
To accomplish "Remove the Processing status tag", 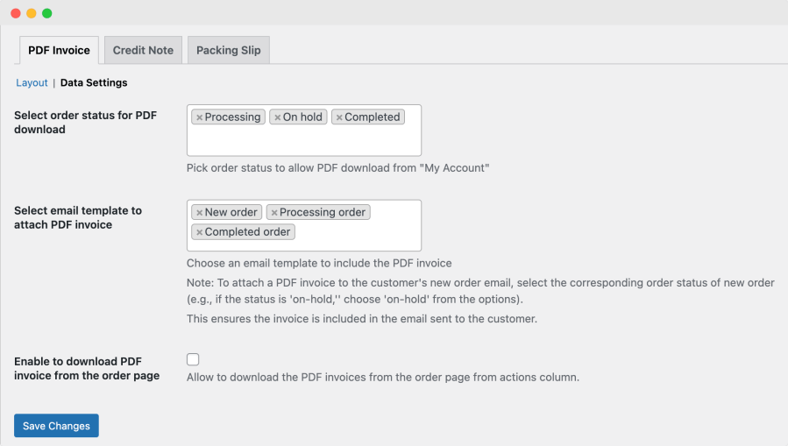I will (x=200, y=117).
